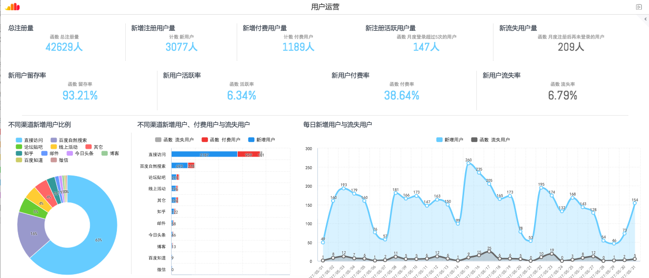Screen dimensions: 649x278
Task: Toggle 线上活动 legend item in pie chart
Action: click(64, 147)
